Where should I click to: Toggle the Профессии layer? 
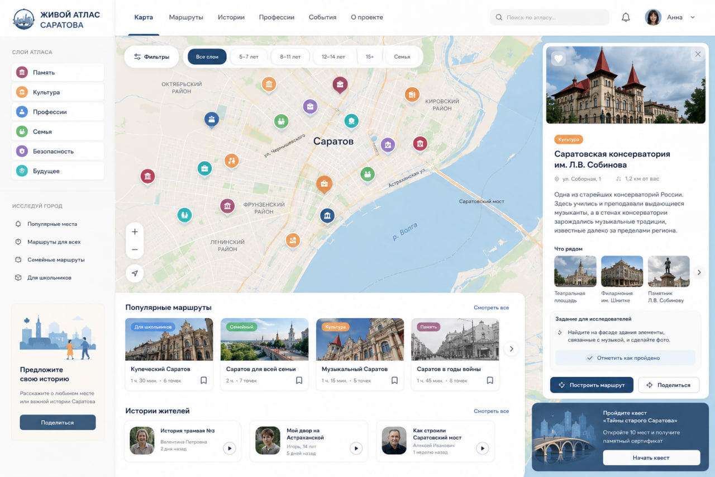pyautogui.click(x=58, y=112)
